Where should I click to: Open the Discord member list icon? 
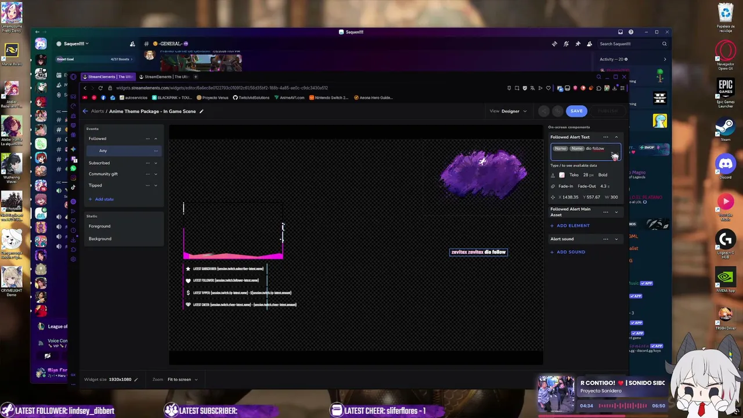coord(589,44)
